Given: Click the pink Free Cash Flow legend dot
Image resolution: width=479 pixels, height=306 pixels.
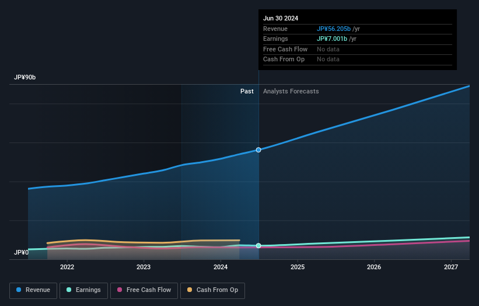Looking at the screenshot, I should [120, 290].
